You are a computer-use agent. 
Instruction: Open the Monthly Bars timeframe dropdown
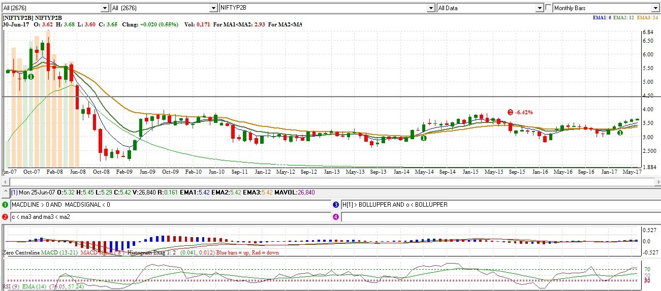click(x=655, y=8)
